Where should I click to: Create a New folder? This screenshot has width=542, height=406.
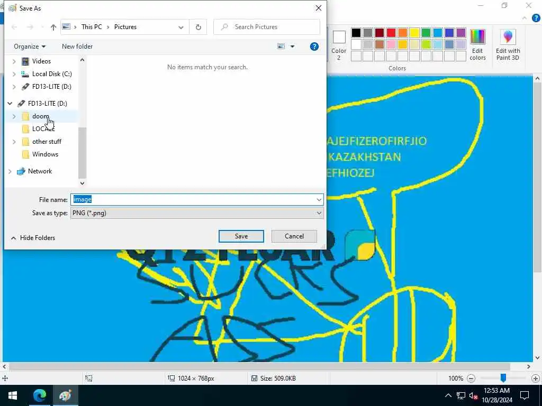pos(77,47)
